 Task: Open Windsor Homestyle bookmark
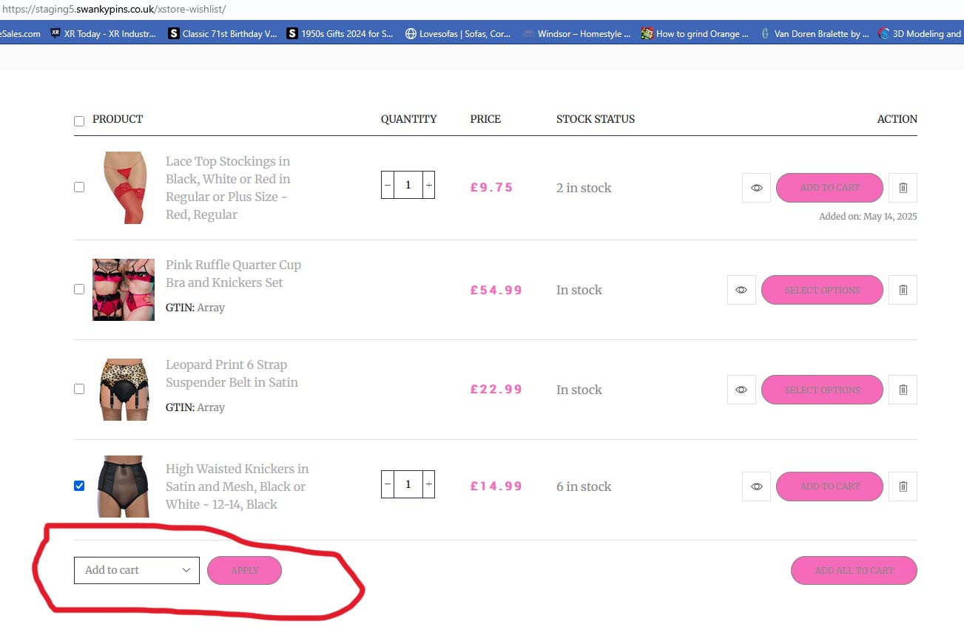576,33
